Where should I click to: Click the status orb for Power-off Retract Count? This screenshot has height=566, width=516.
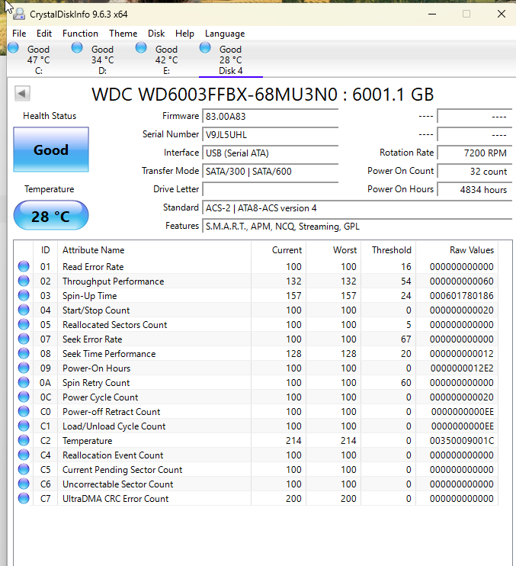pyautogui.click(x=24, y=411)
